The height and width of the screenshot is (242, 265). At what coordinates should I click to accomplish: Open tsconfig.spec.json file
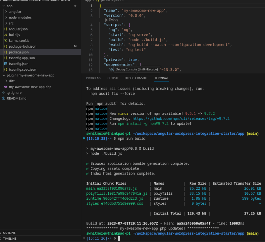coord(23,69)
